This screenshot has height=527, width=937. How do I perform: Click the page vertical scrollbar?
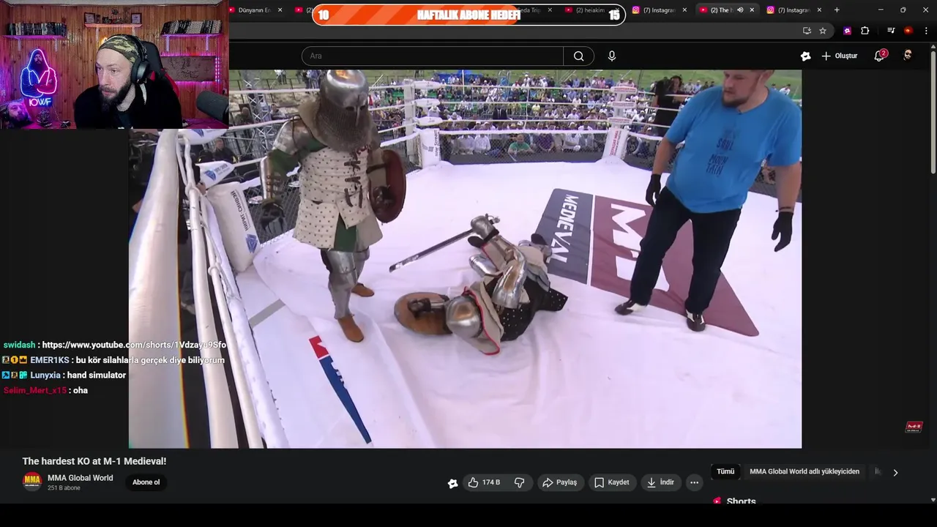click(x=933, y=110)
